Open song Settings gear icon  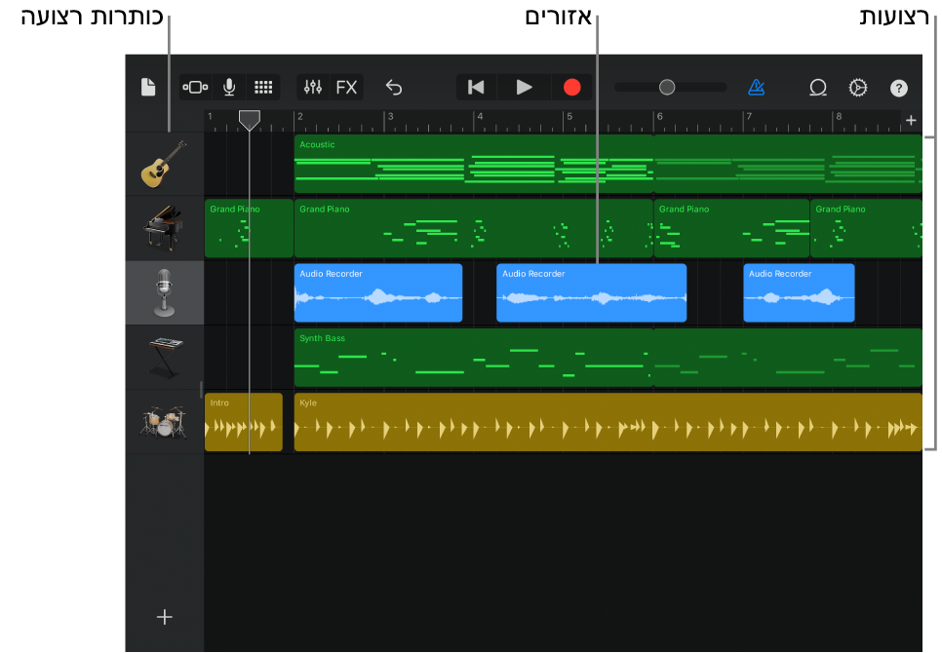(x=858, y=87)
